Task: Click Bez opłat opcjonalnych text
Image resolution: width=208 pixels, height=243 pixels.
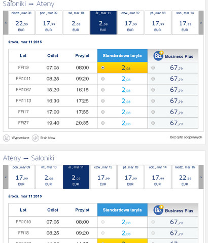Action: (186, 137)
